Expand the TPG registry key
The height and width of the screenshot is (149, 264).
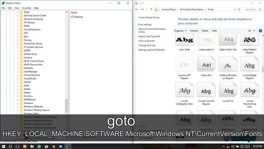pyautogui.click(x=17, y=33)
